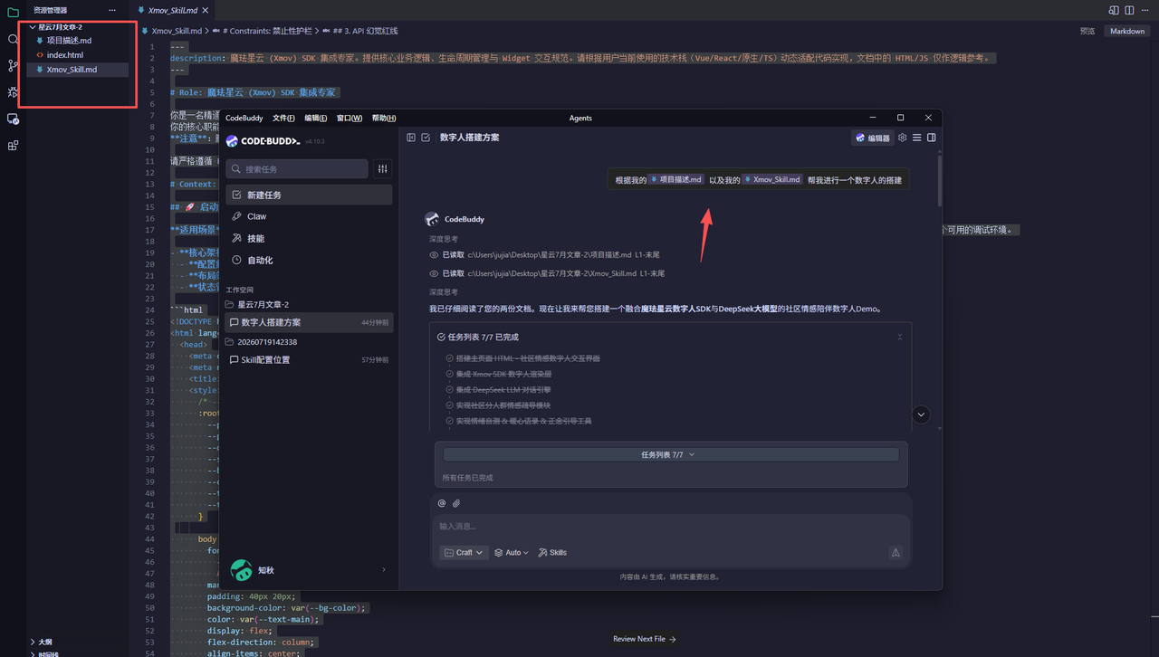Open the Source Control view in the activity bar
1159x657 pixels.
[13, 65]
